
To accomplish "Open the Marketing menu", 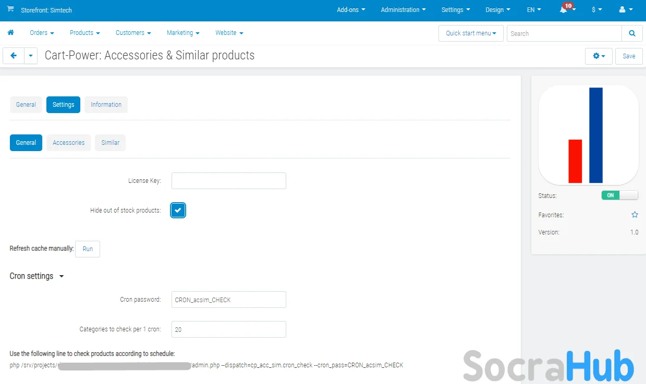I will 183,33.
